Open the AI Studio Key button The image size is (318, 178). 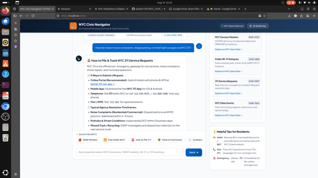(258, 26)
